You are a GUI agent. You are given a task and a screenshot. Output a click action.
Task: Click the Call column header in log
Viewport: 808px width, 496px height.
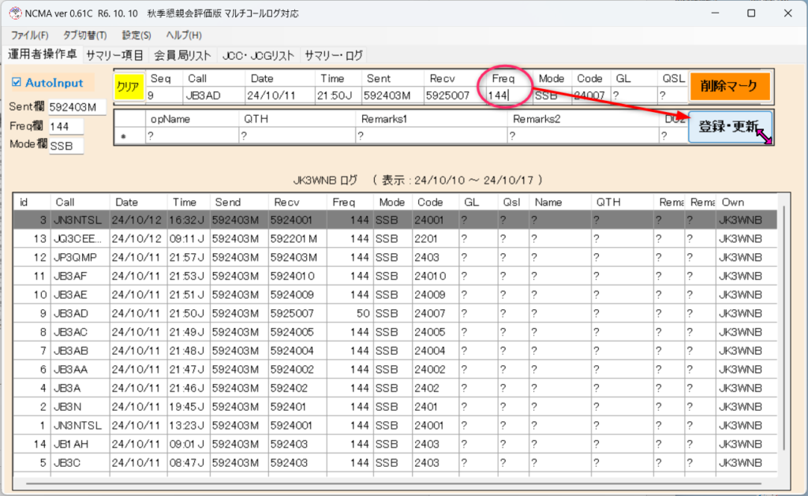click(80, 202)
